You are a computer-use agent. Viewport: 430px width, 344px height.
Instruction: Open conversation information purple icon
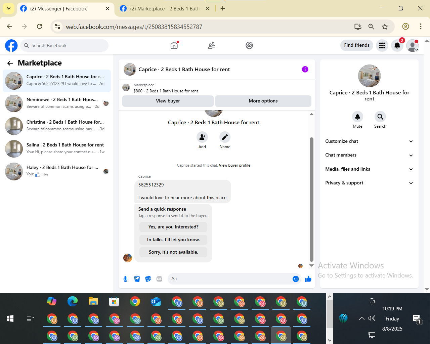[x=305, y=69]
